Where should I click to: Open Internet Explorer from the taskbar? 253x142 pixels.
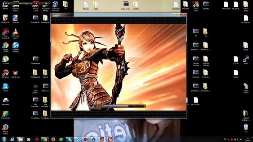pos(12,139)
